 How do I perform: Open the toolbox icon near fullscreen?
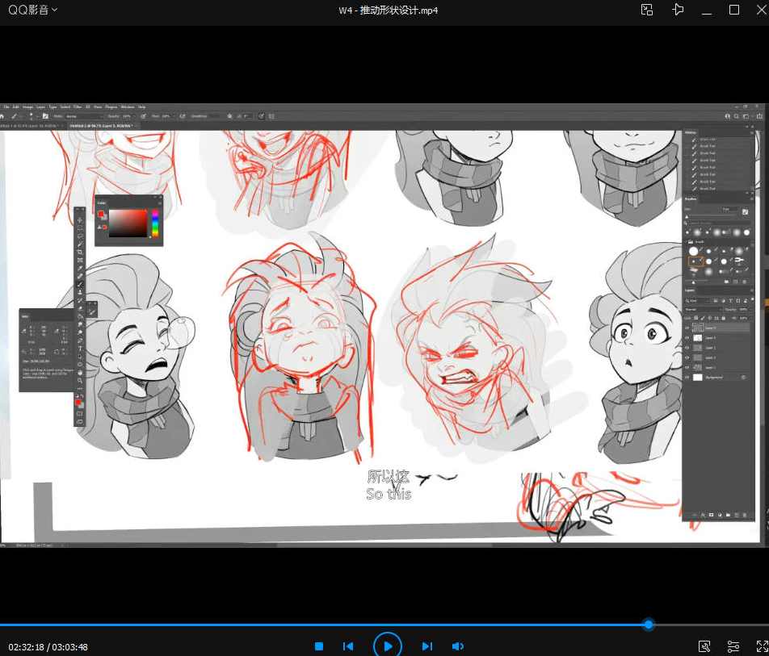[x=704, y=646]
